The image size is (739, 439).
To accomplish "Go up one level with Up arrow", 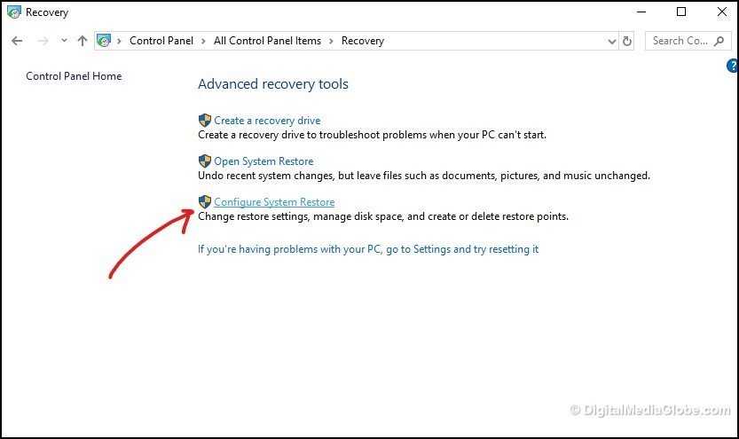I will tap(83, 41).
